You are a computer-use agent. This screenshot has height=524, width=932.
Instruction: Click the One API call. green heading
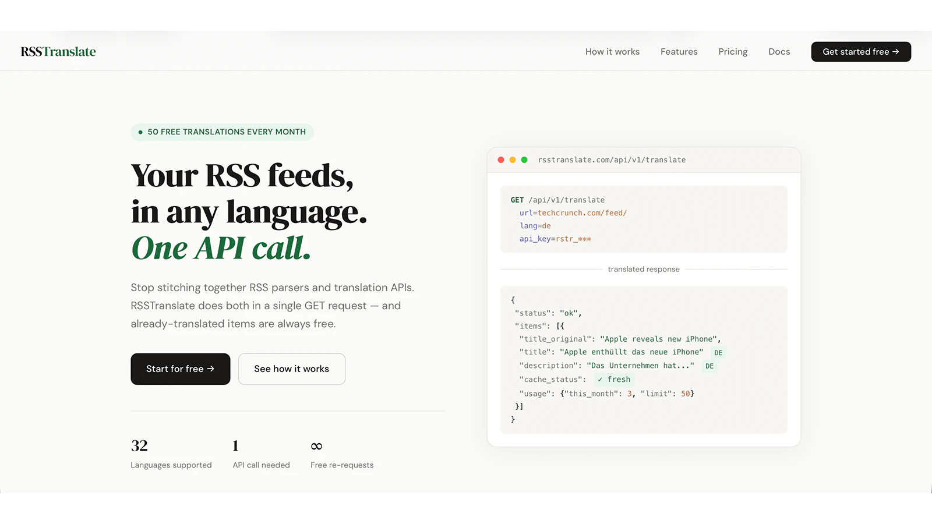[221, 248]
